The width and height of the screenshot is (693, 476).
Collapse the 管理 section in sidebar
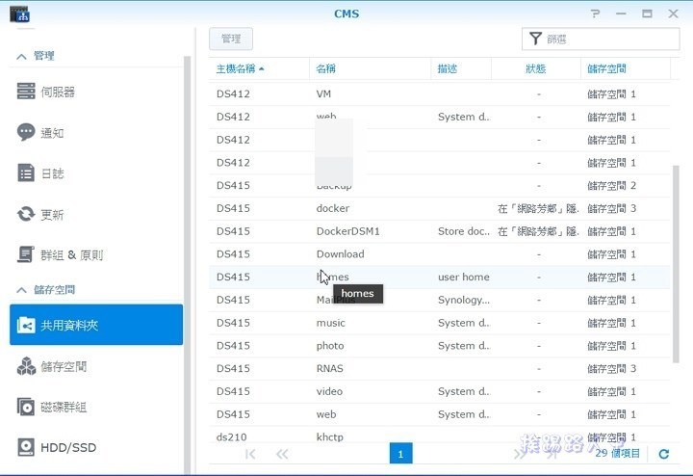pos(22,56)
